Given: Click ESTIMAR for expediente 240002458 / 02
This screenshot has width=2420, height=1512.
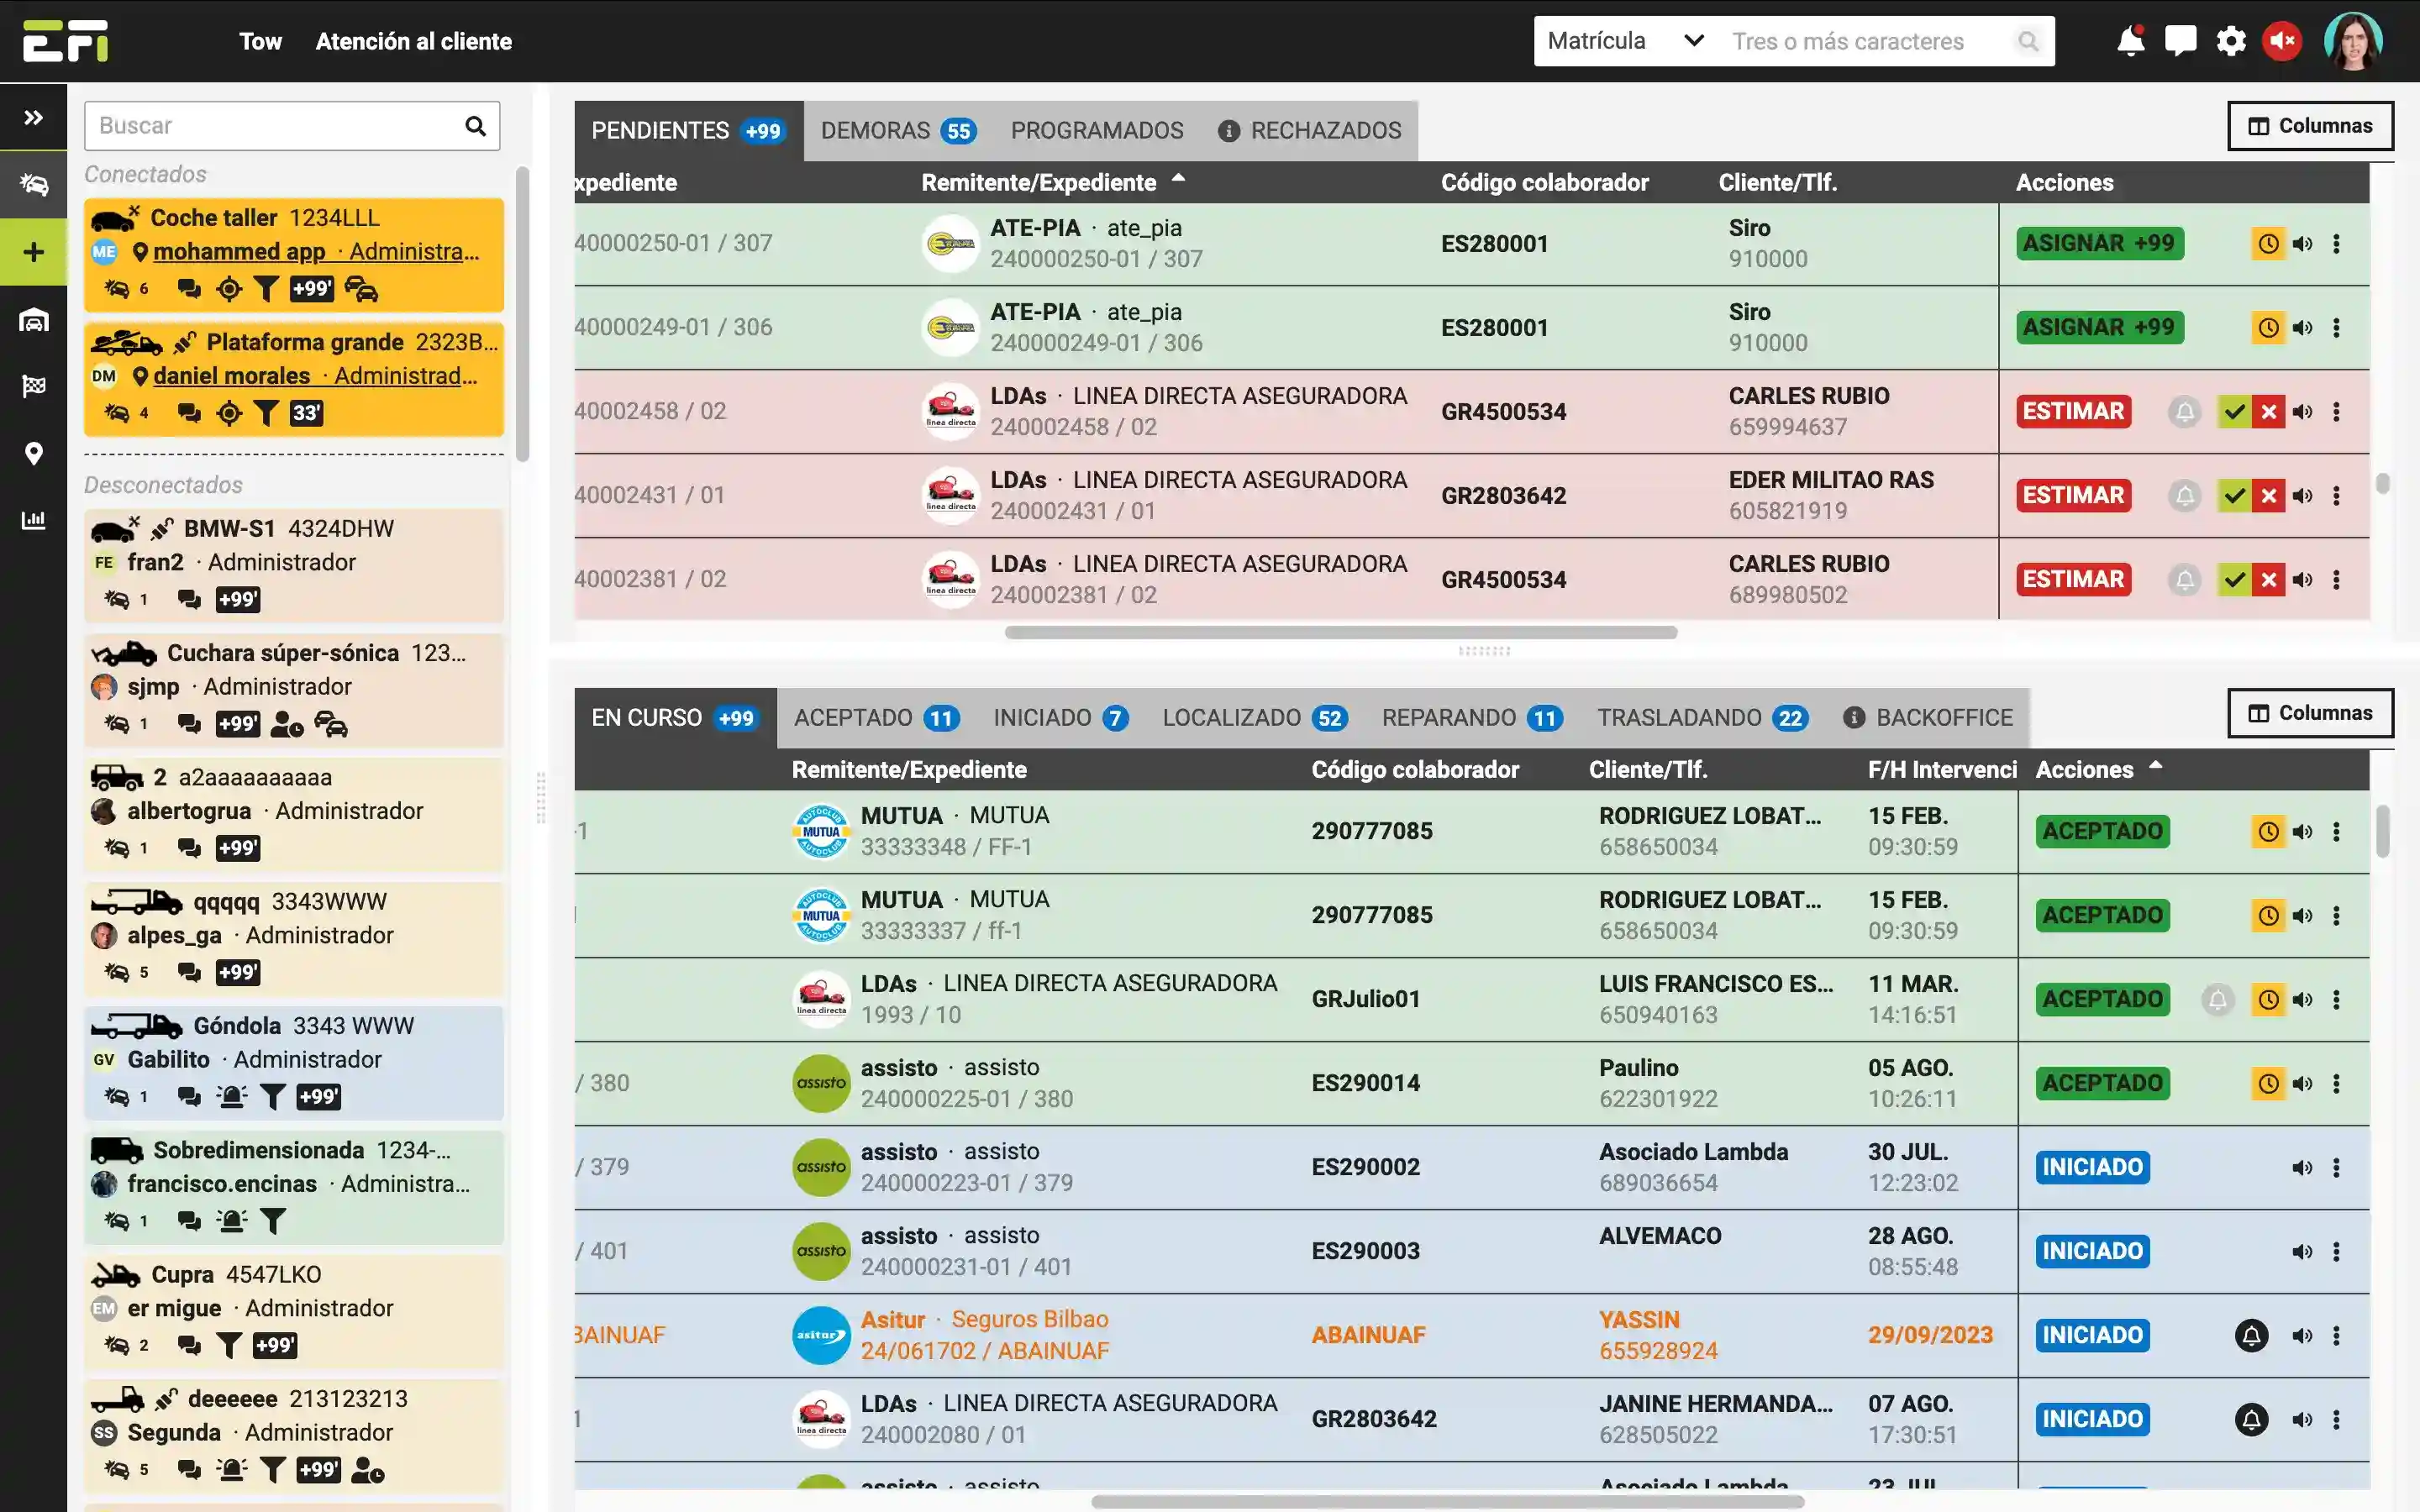Looking at the screenshot, I should point(2073,411).
